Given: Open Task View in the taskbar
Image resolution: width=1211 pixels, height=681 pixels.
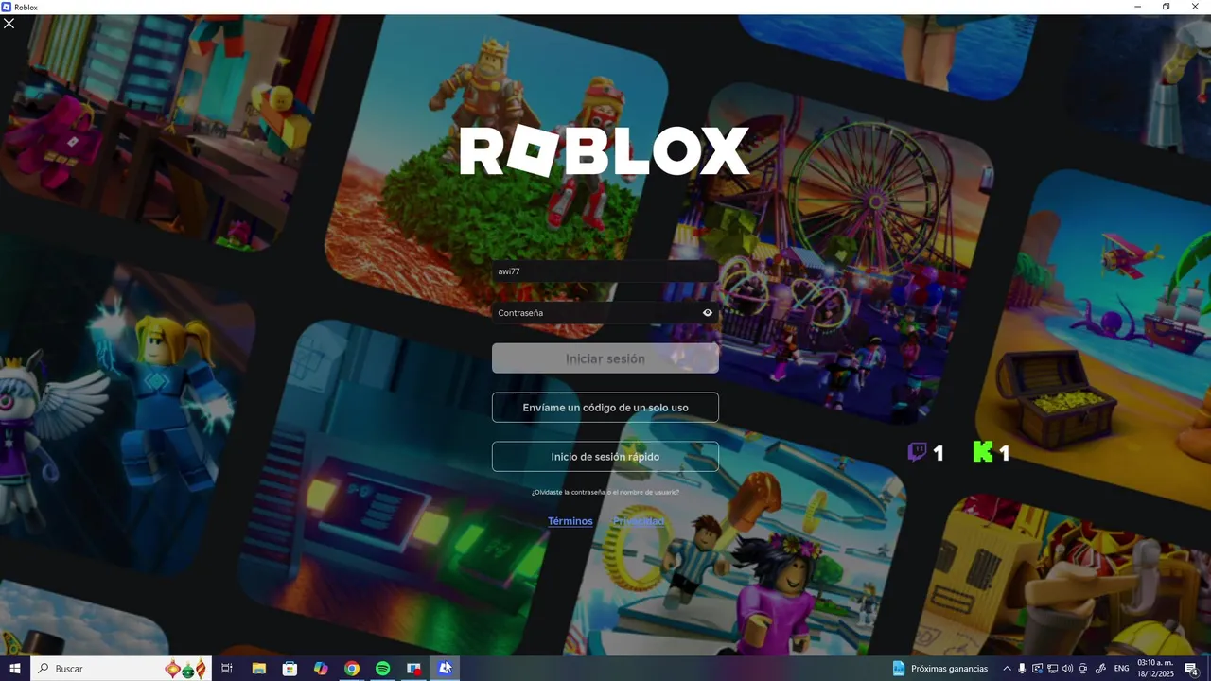Looking at the screenshot, I should coord(227,669).
